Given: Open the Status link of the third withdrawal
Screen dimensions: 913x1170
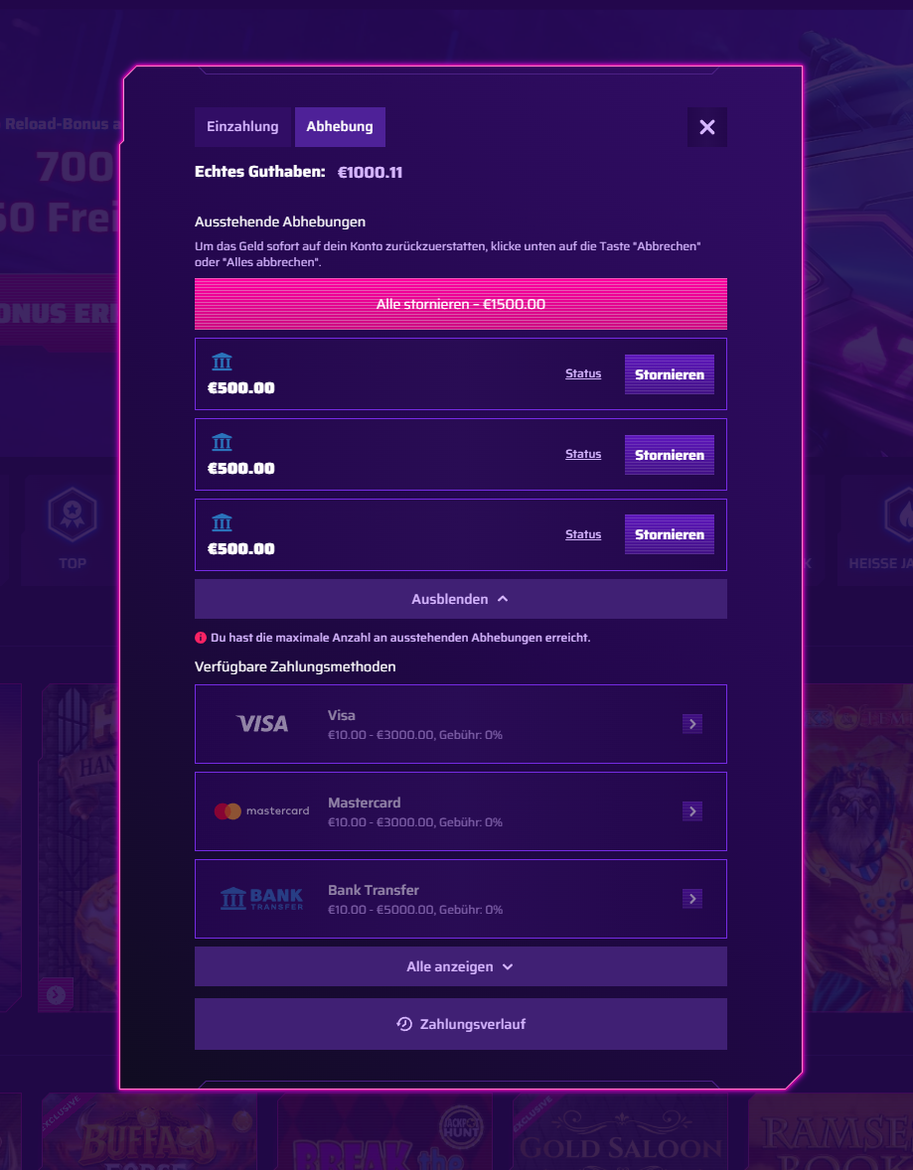Looking at the screenshot, I should [x=583, y=534].
